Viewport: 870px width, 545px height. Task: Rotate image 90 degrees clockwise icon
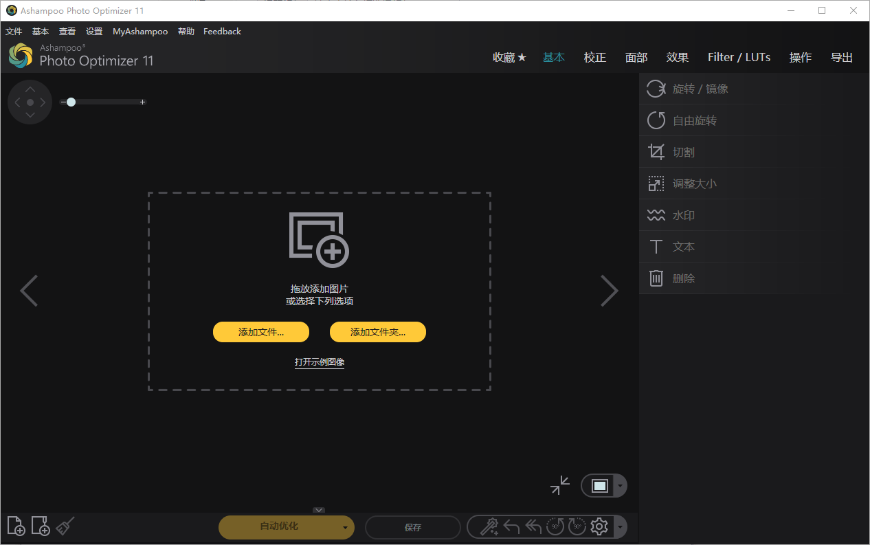tap(577, 526)
